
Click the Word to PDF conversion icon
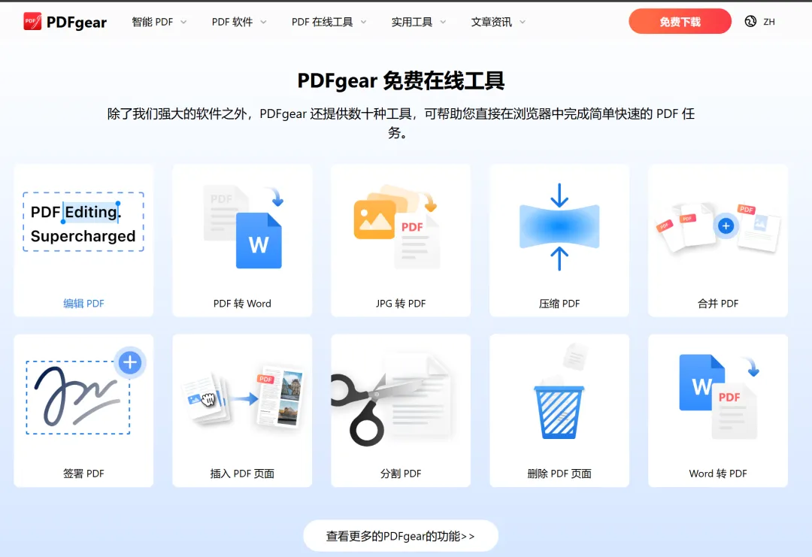click(x=719, y=397)
